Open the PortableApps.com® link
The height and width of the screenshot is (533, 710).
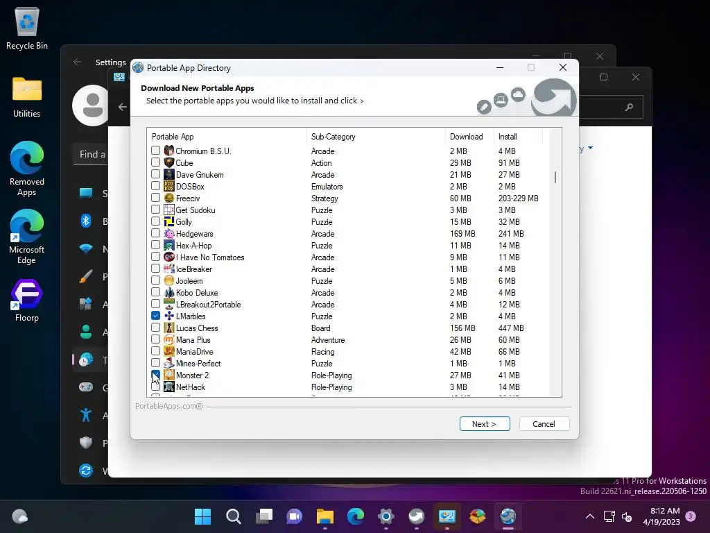click(169, 406)
